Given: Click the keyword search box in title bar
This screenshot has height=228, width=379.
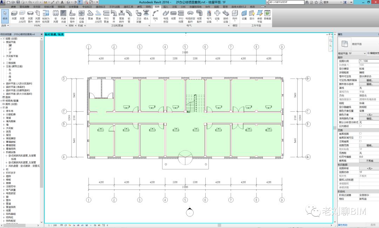Looking at the screenshot, I should click(x=286, y=2).
